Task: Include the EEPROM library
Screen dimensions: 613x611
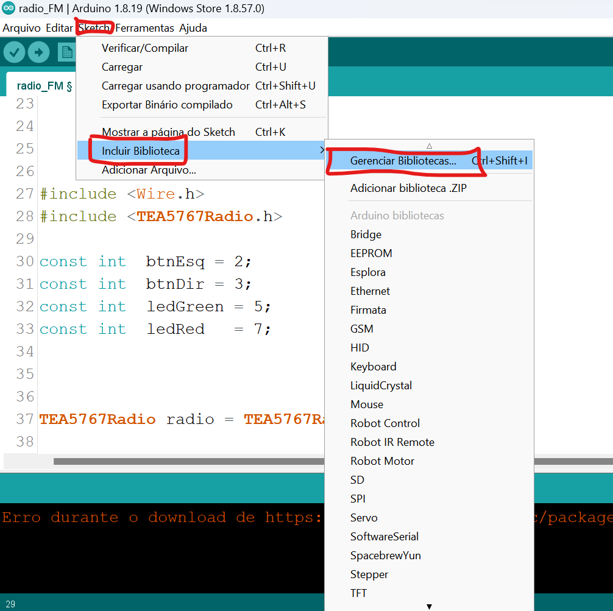Action: (x=429, y=253)
